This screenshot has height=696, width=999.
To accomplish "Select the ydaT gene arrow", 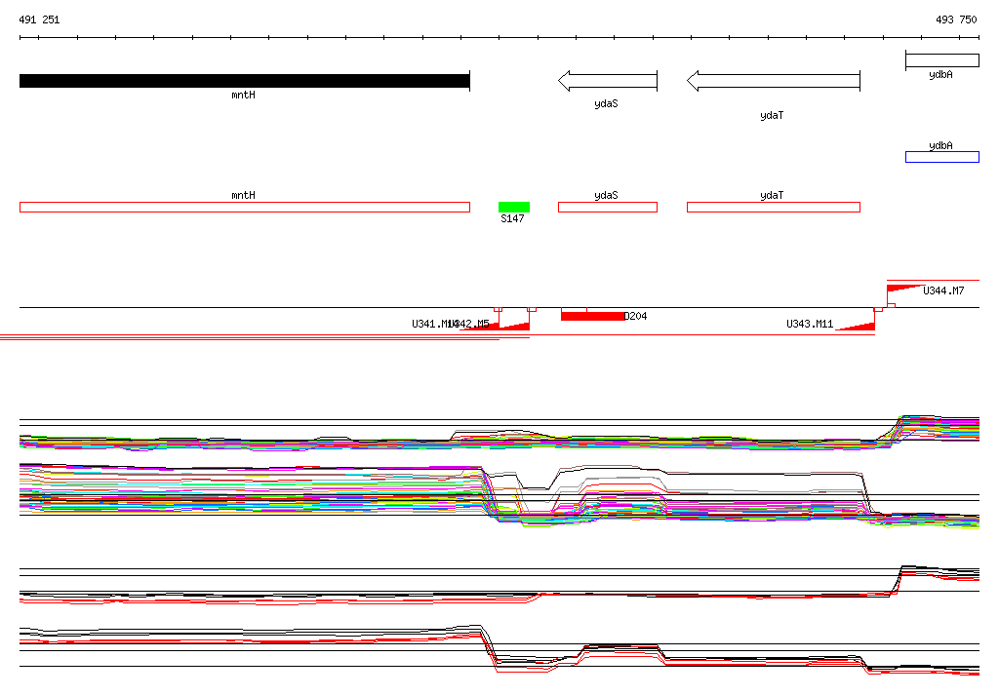I will [774, 81].
